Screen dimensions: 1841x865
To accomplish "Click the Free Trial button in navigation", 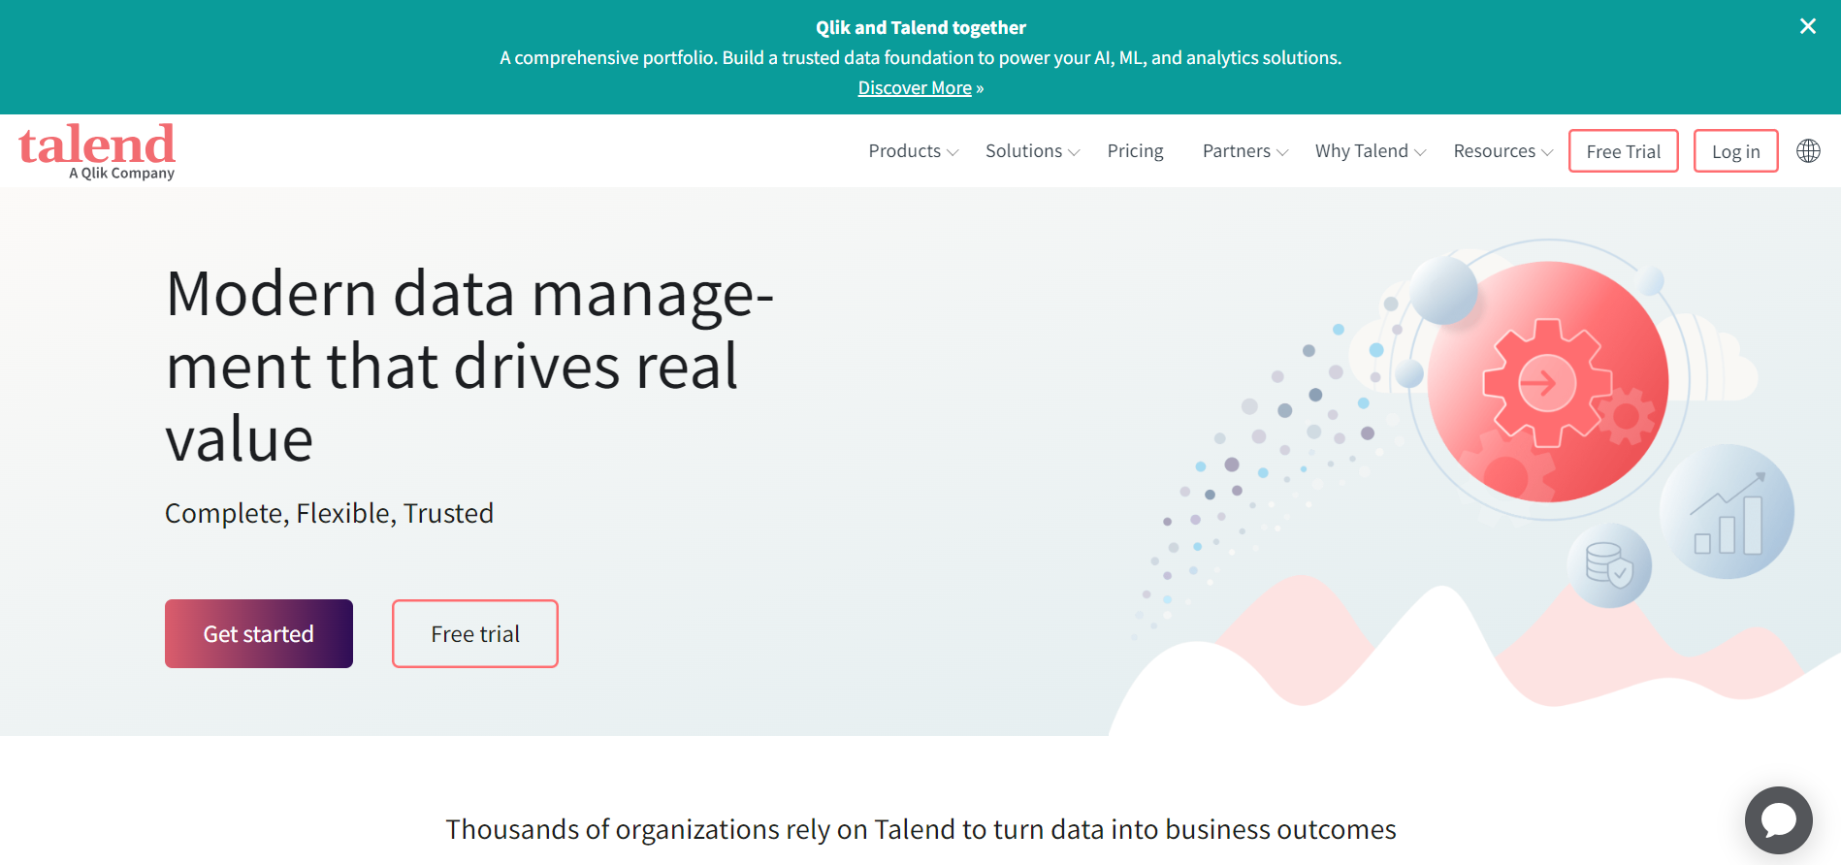I will pos(1624,151).
